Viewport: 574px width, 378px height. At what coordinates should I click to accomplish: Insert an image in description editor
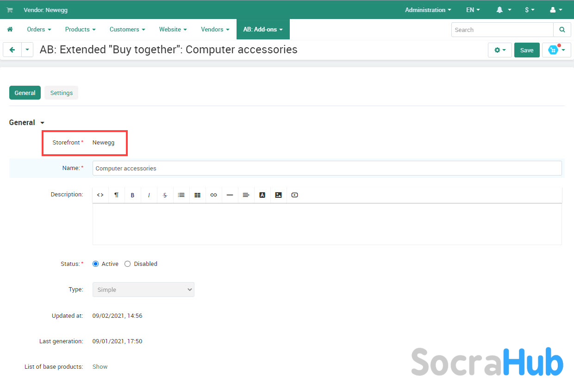tap(278, 195)
